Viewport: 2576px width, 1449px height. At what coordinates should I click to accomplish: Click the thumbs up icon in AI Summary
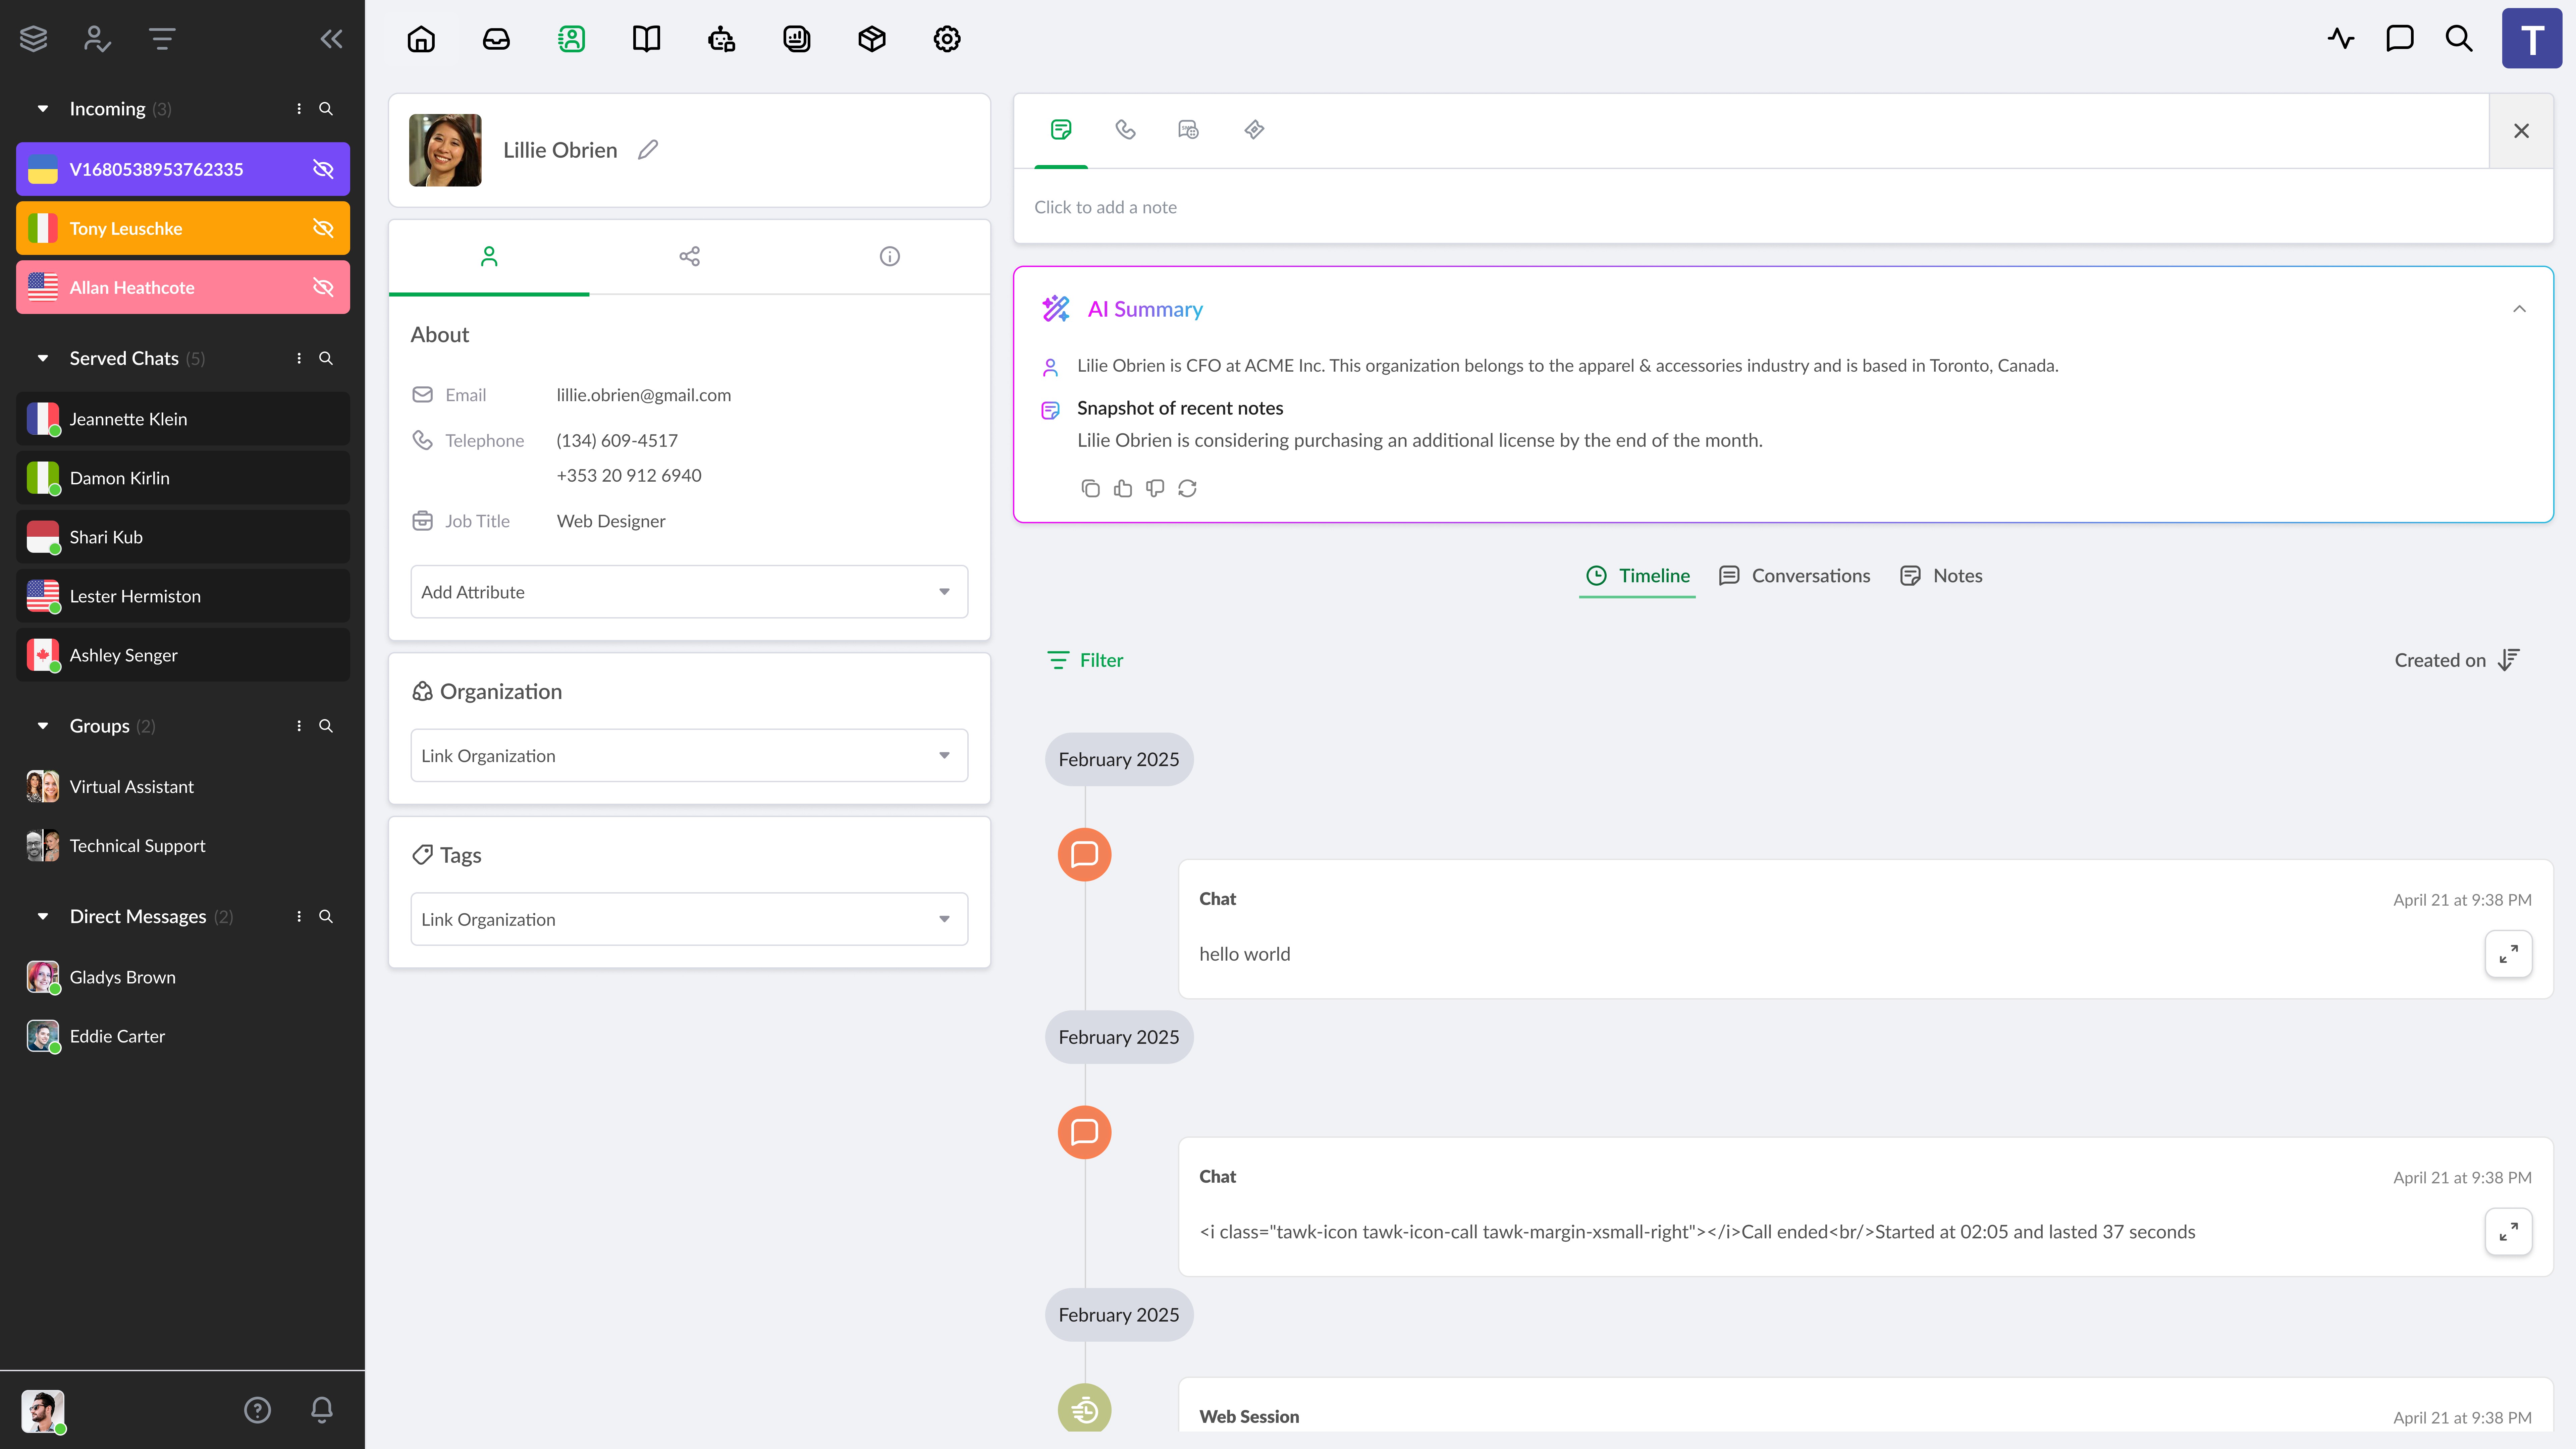click(1123, 488)
